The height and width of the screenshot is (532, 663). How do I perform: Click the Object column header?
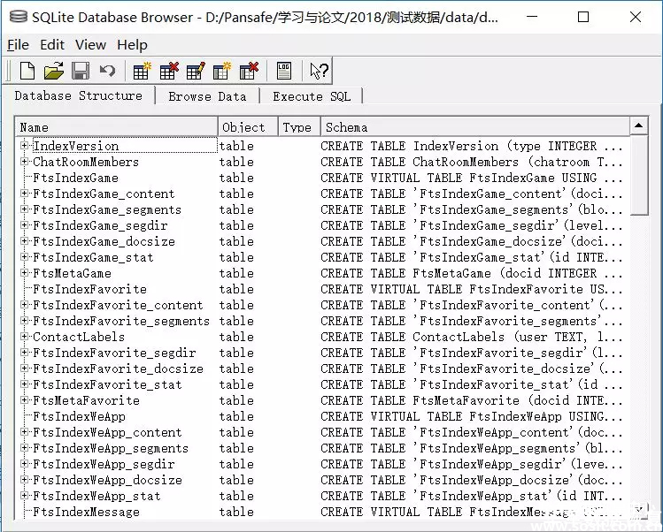click(248, 127)
